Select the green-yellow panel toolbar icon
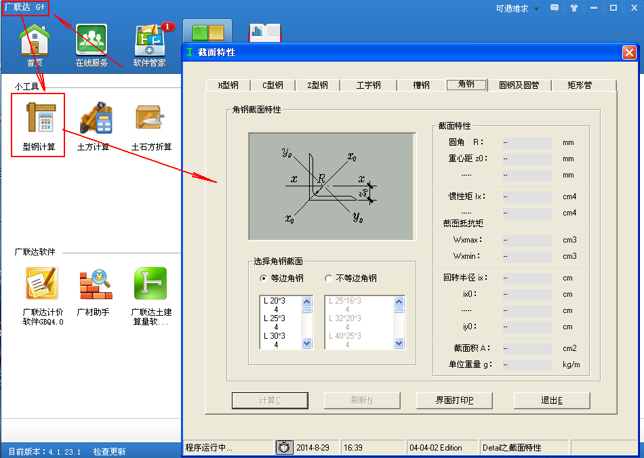 207,33
